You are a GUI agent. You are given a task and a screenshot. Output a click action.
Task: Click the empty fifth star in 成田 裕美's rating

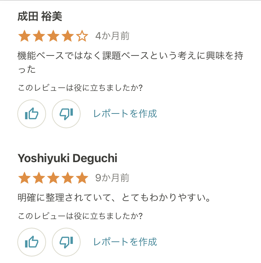point(82,36)
